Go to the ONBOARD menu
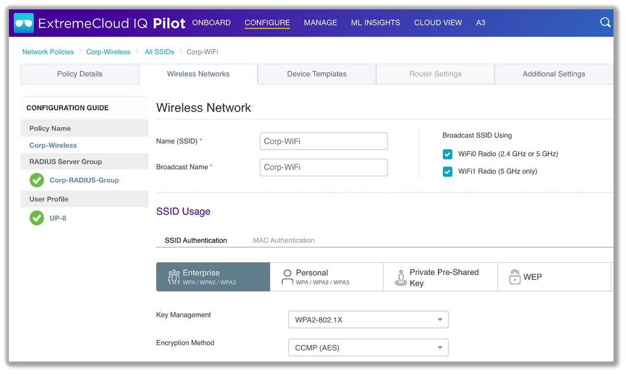 click(211, 23)
